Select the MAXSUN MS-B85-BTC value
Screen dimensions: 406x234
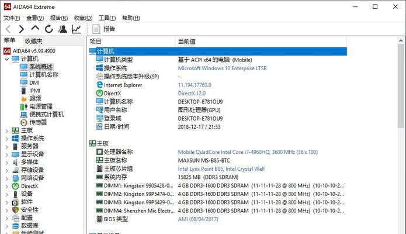[204, 161]
